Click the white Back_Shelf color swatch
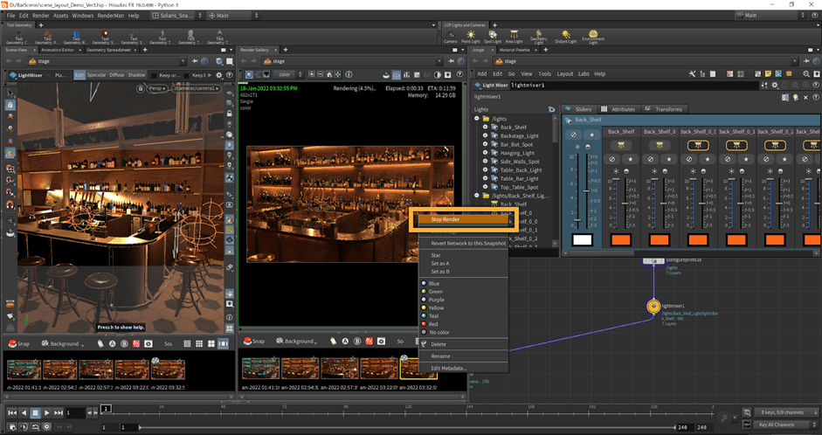Image resolution: width=822 pixels, height=435 pixels. point(583,240)
